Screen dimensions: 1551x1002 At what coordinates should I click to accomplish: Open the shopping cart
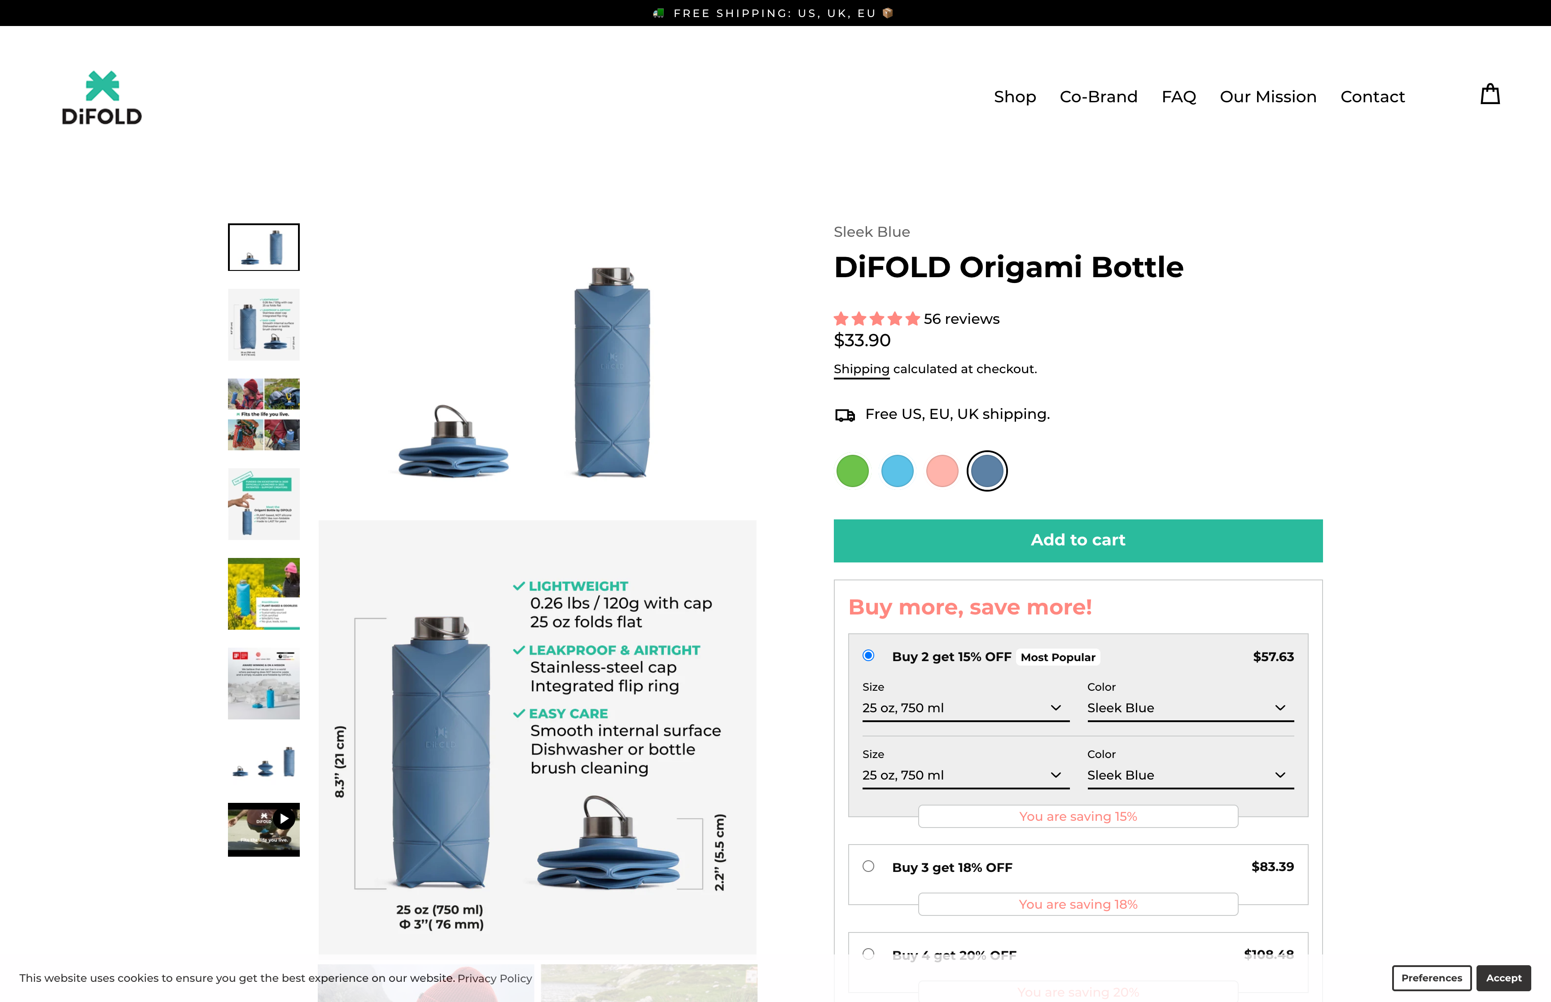click(x=1490, y=95)
